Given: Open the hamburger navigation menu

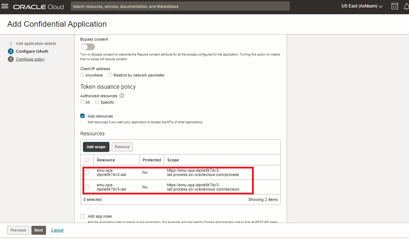Looking at the screenshot, I should point(5,6).
